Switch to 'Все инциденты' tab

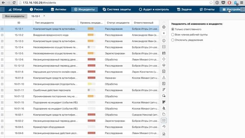[15, 16]
